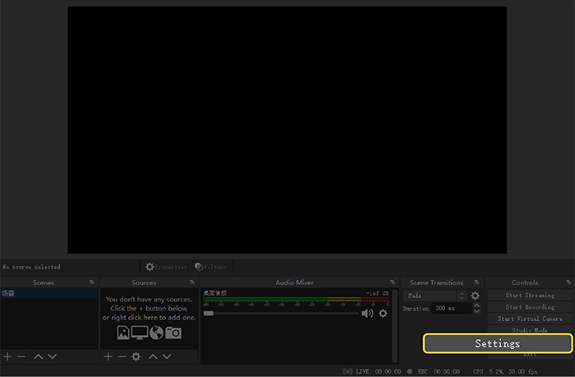Open the Properties tab for source

[x=166, y=267]
